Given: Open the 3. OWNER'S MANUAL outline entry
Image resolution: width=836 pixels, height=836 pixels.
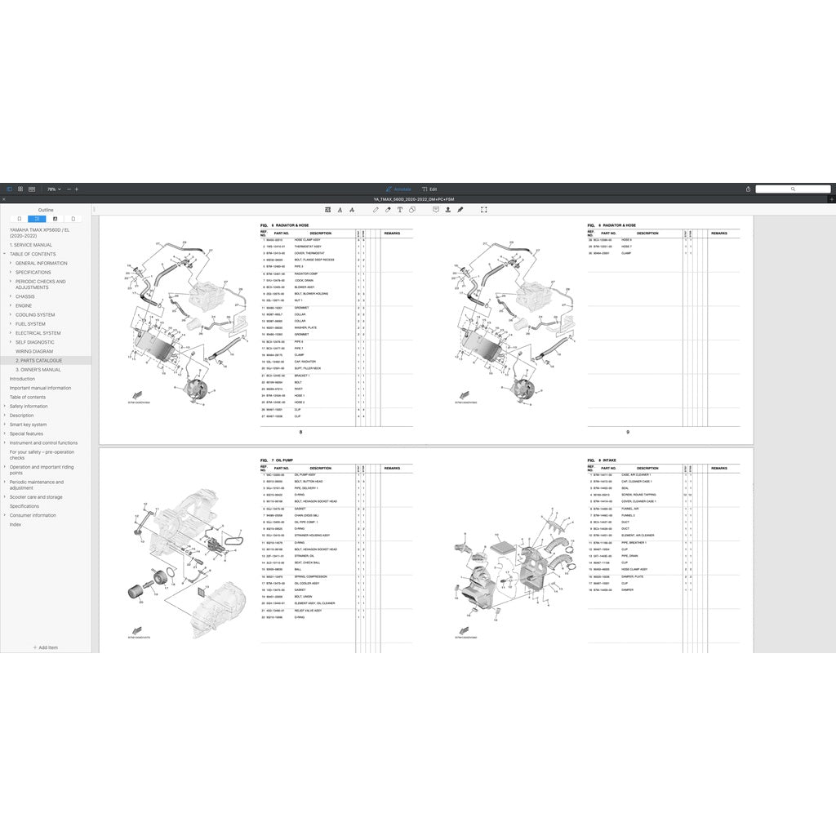Looking at the screenshot, I should pos(38,369).
